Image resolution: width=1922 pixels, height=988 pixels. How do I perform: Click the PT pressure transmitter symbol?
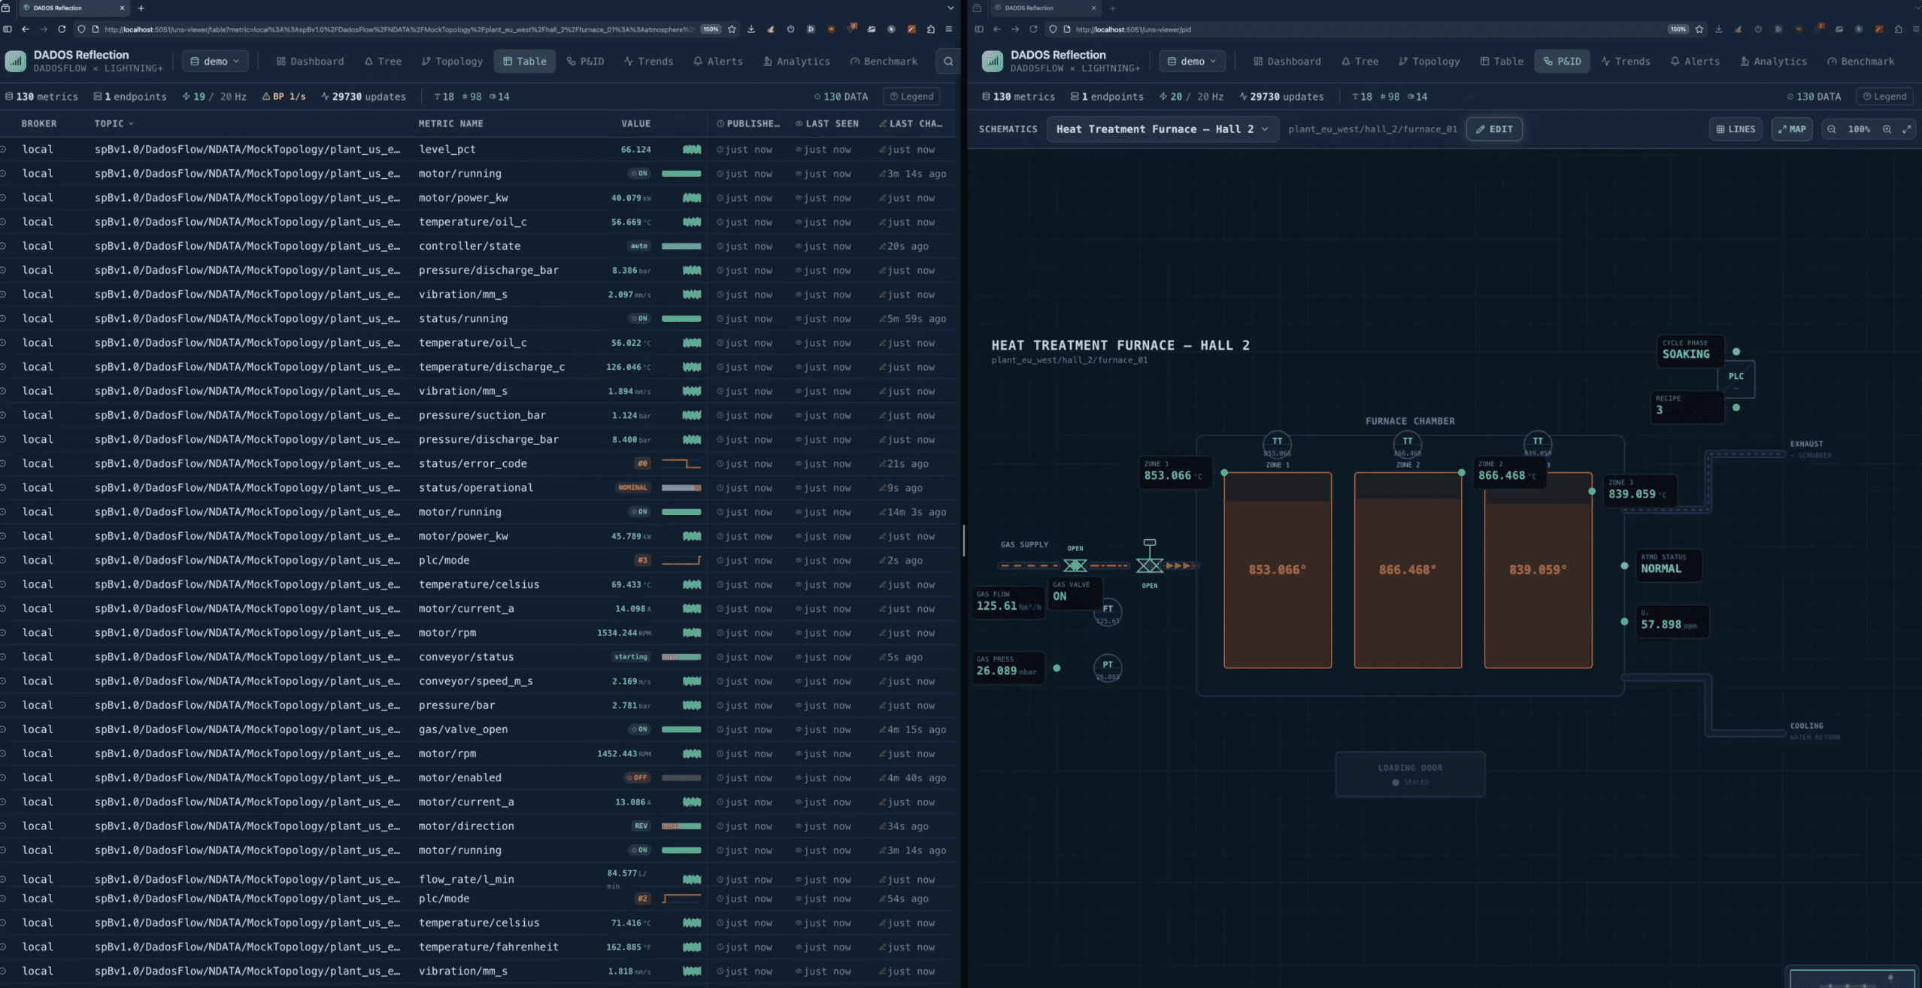1108,668
